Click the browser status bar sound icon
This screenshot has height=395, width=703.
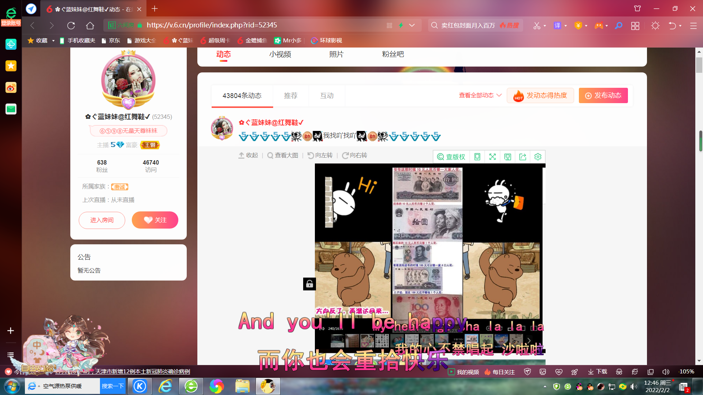(666, 372)
